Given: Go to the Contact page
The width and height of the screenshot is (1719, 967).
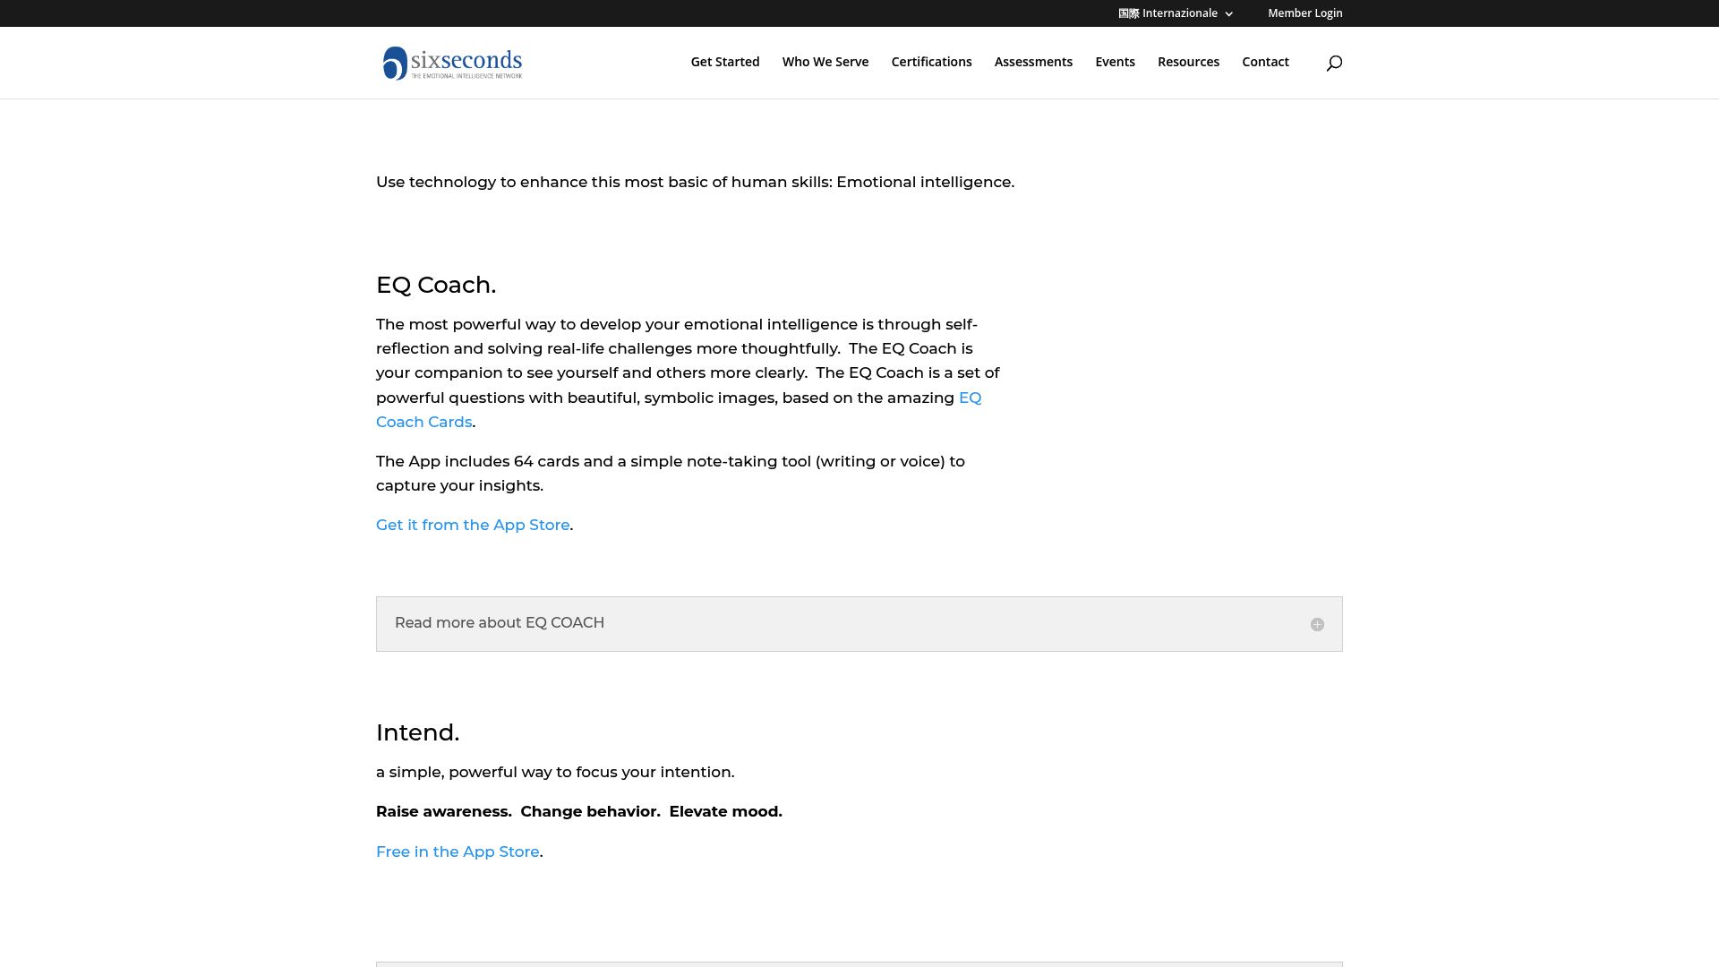Looking at the screenshot, I should tap(1265, 62).
